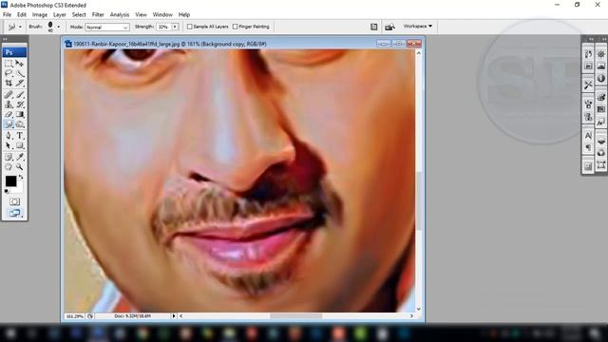Screen dimensions: 608x342
Task: Select the Eyedropper tool
Action: click(x=20, y=157)
